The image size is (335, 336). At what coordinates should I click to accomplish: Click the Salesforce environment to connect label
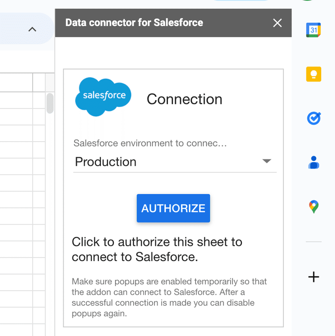[x=150, y=143]
